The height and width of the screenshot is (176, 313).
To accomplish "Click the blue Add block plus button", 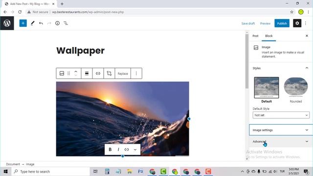I will click(23, 23).
